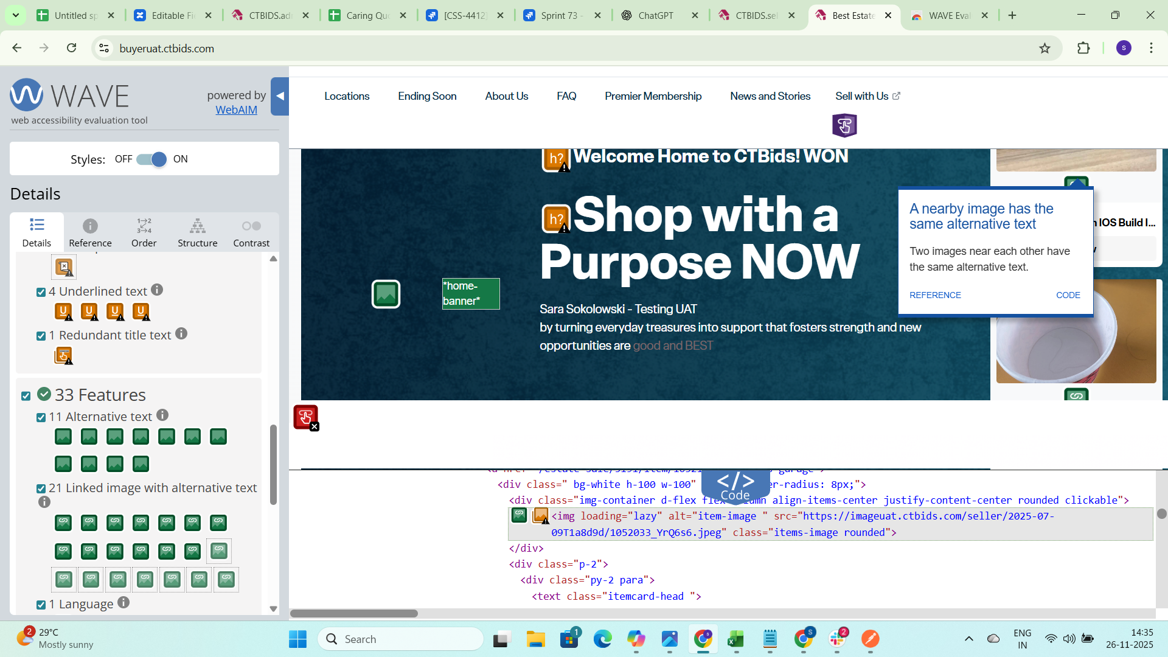1168x657 pixels.
Task: Click the Underlined text info icon
Action: pos(157,290)
